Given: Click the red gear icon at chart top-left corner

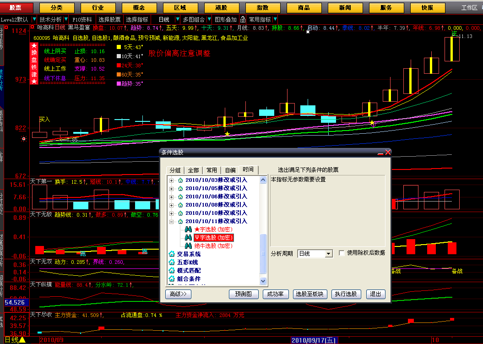Looking at the screenshot, I should 6,27.
